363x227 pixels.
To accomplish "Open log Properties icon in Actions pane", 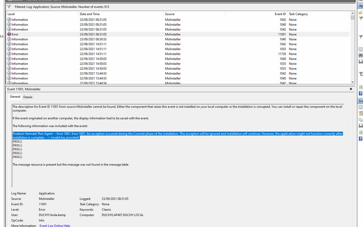I will 361,50.
